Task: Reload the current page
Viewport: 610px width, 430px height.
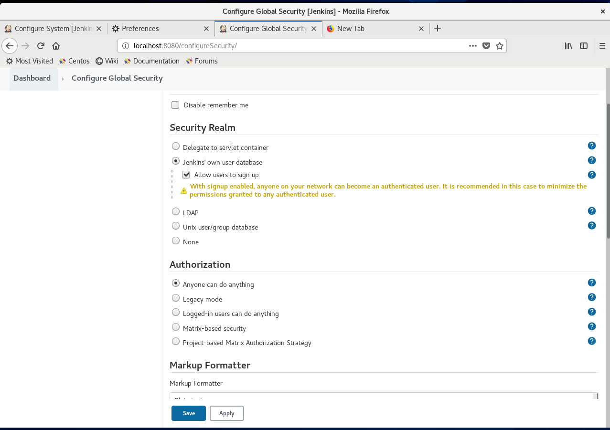Action: [41, 46]
